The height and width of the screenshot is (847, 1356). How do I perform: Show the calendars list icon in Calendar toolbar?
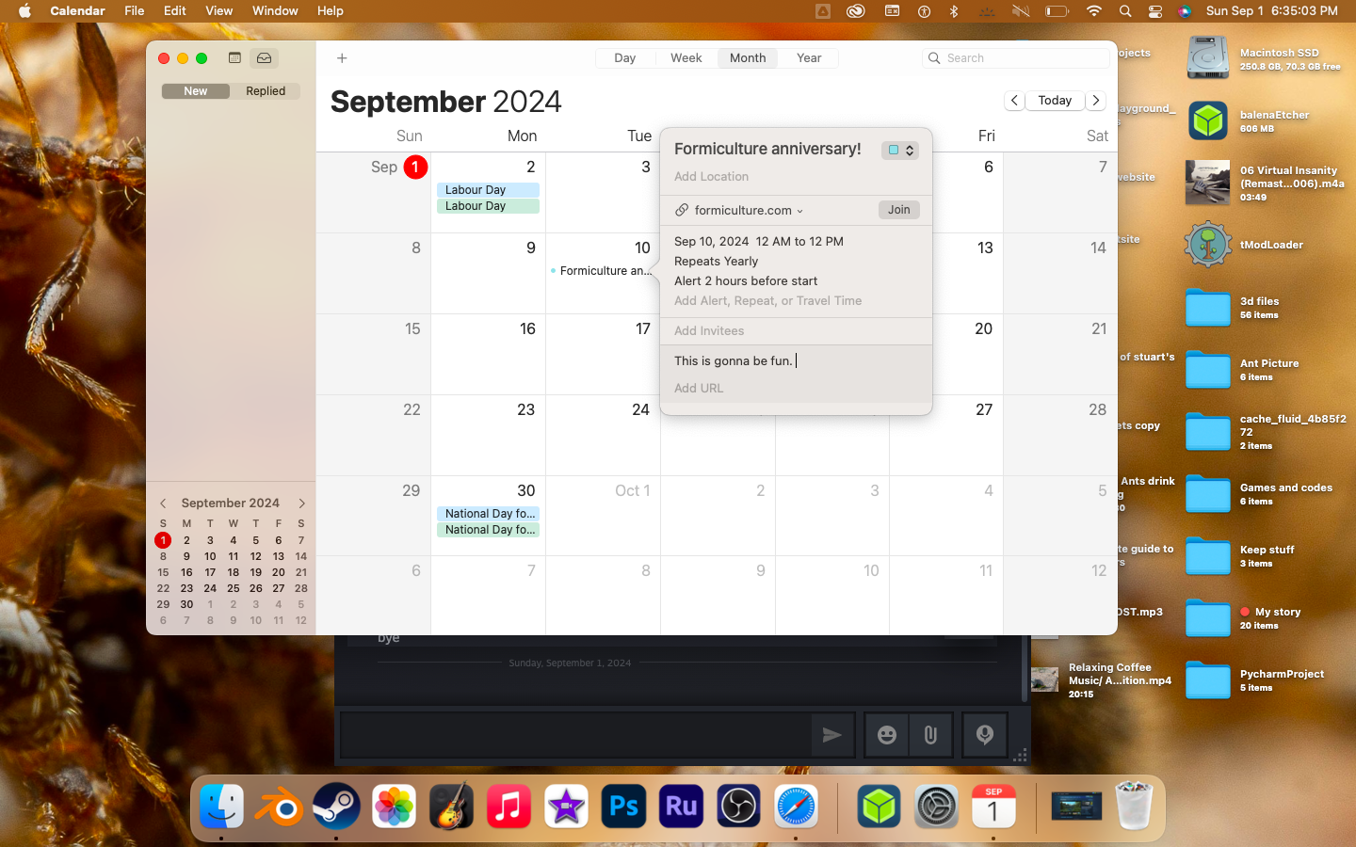click(234, 57)
